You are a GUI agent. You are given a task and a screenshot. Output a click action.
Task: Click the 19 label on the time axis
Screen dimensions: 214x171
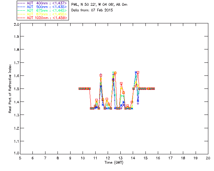tap(196, 158)
